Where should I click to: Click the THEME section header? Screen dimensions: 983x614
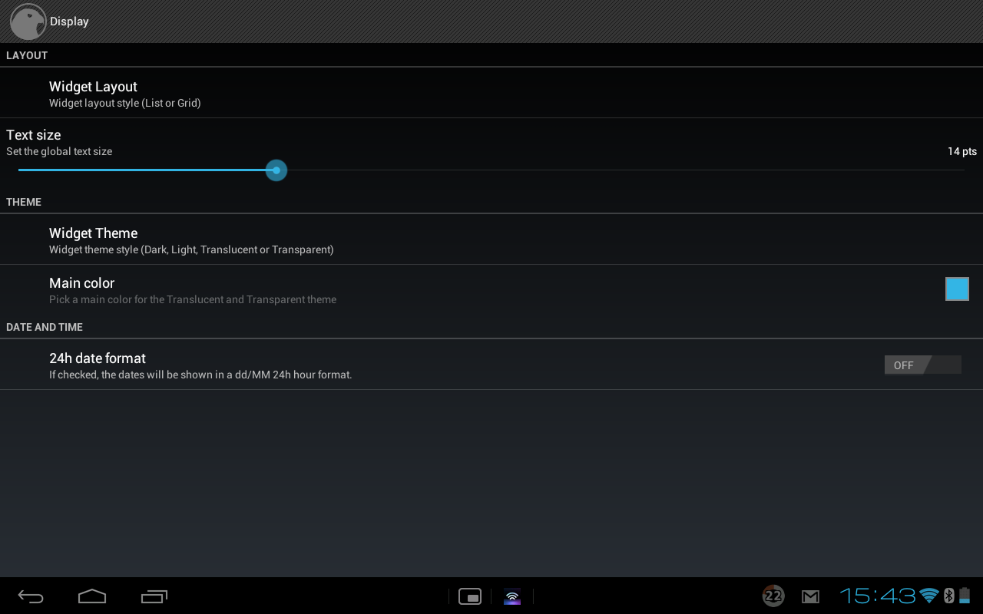point(24,202)
